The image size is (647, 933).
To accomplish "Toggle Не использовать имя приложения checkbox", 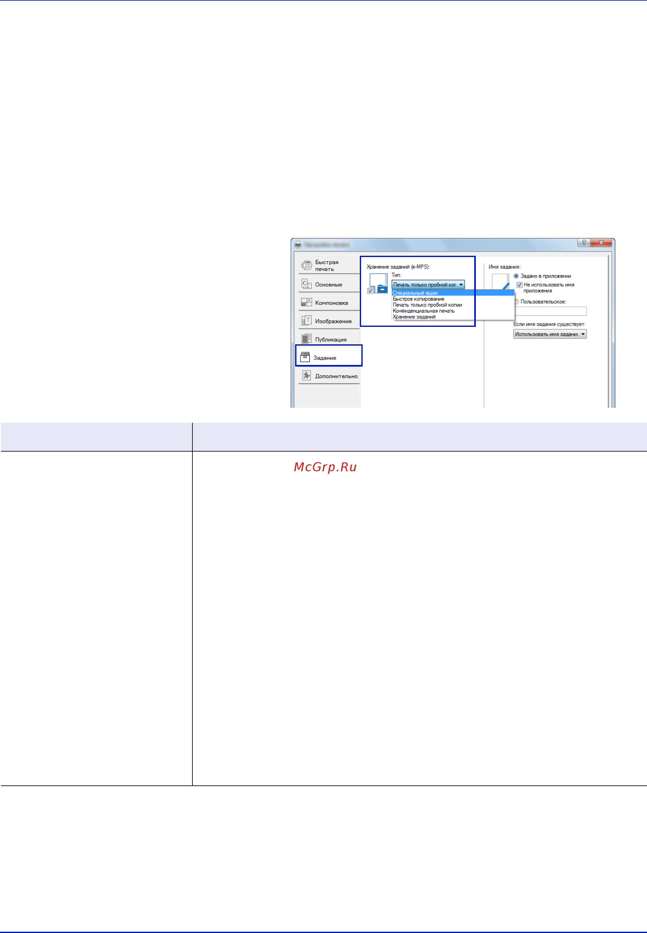I will coord(519,285).
